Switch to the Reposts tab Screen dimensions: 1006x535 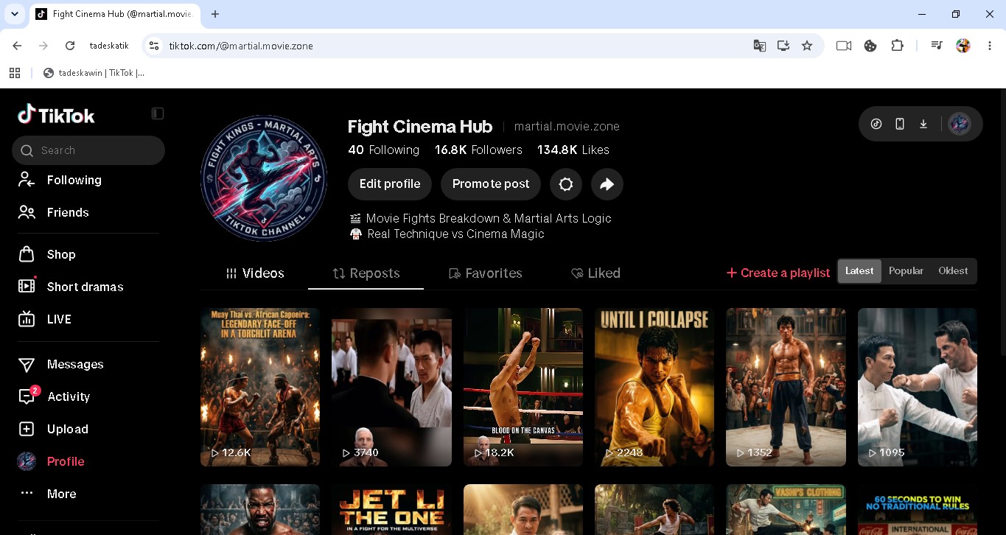(x=366, y=273)
